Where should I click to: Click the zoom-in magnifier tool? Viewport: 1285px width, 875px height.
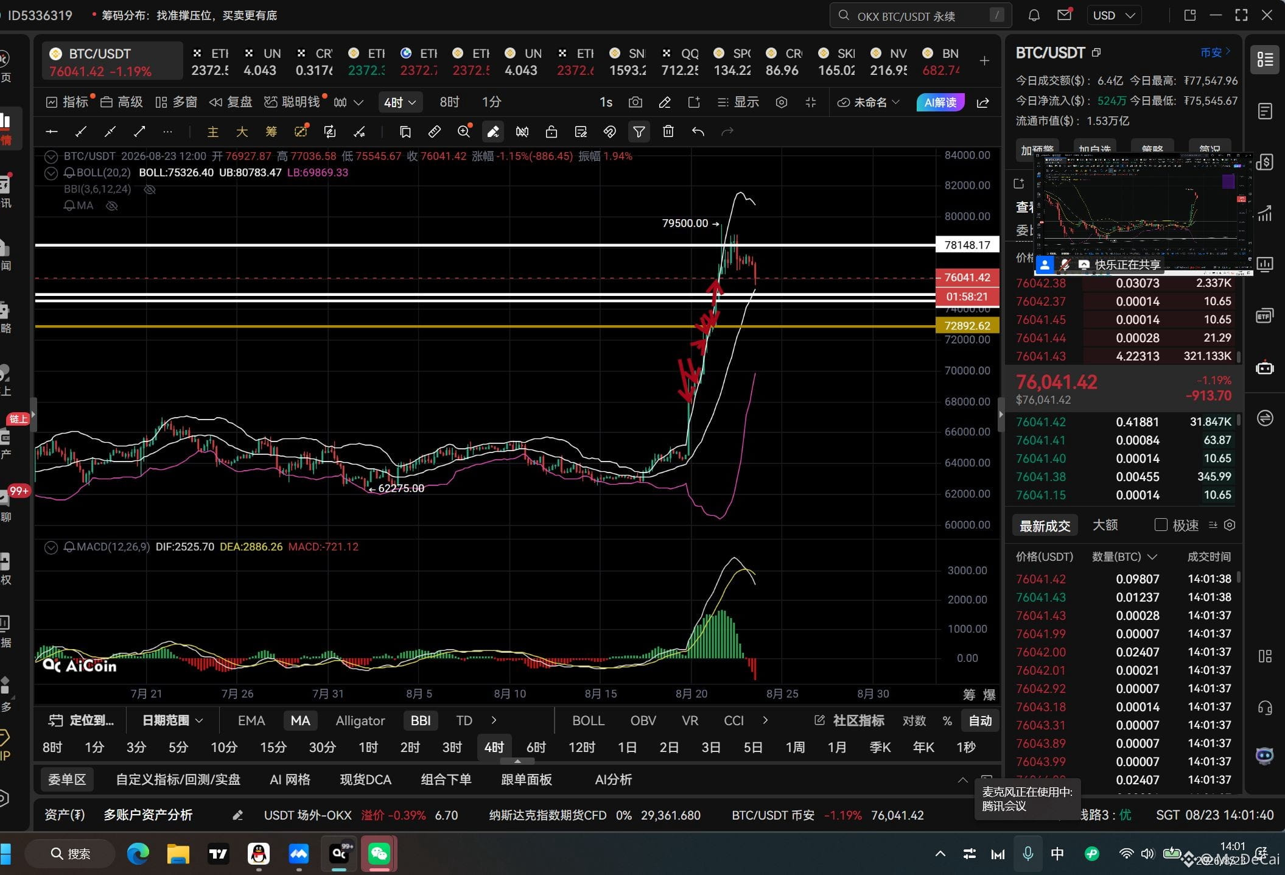pyautogui.click(x=464, y=132)
